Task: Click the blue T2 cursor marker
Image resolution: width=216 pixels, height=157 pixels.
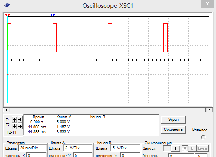Action: 53,15
